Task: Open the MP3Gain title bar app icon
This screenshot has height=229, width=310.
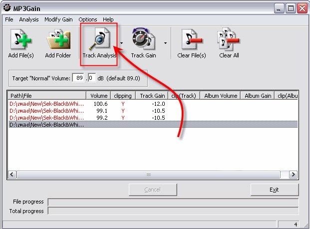Action: [x=7, y=8]
